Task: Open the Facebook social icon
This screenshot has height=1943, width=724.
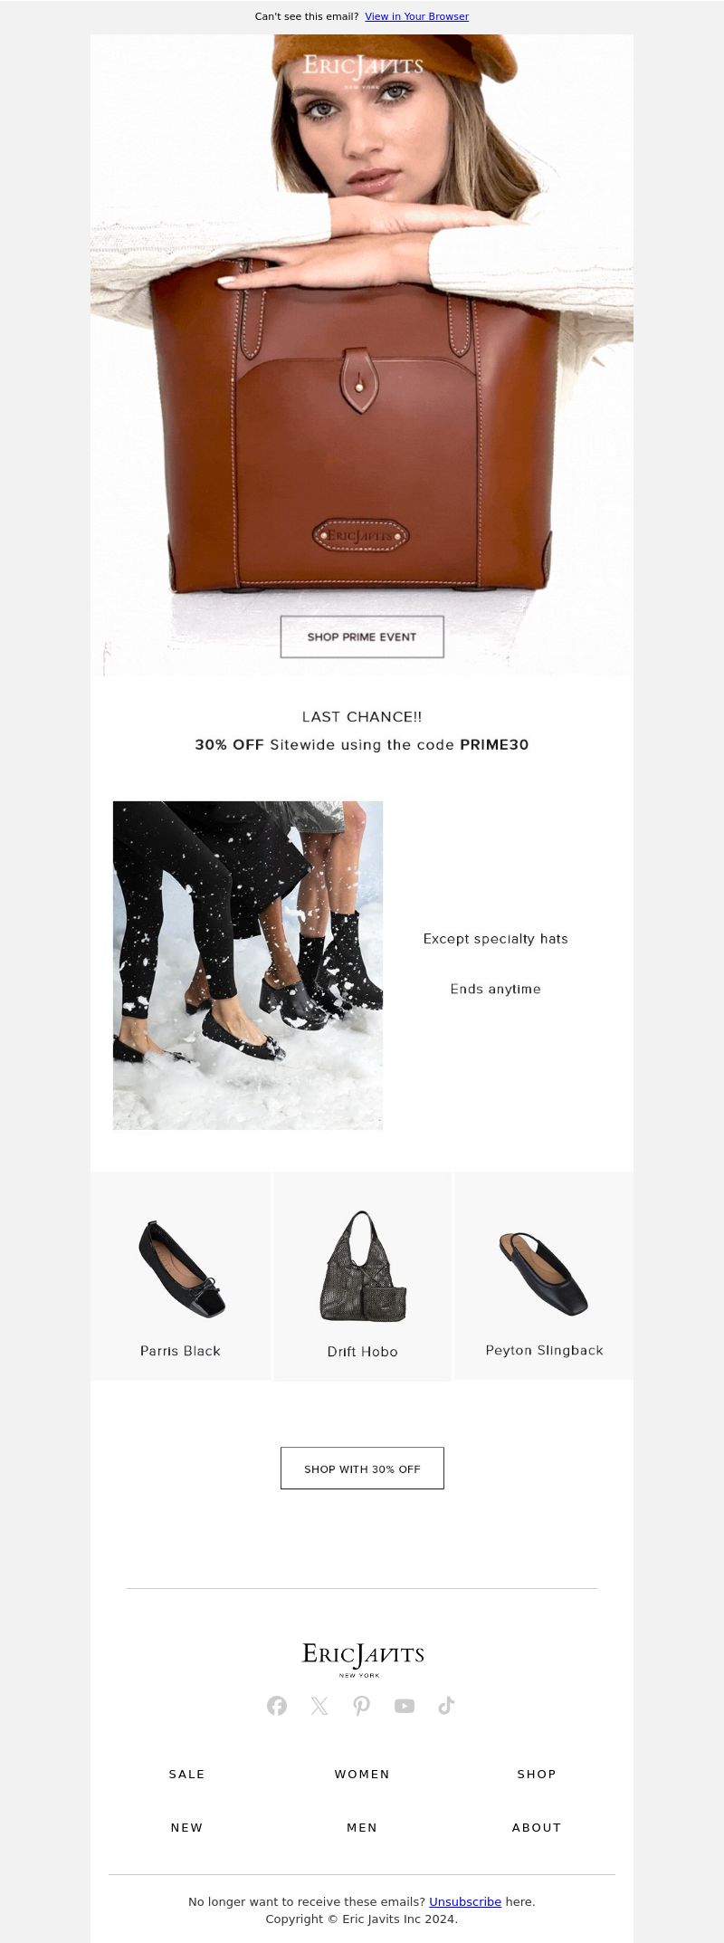Action: click(x=277, y=1706)
